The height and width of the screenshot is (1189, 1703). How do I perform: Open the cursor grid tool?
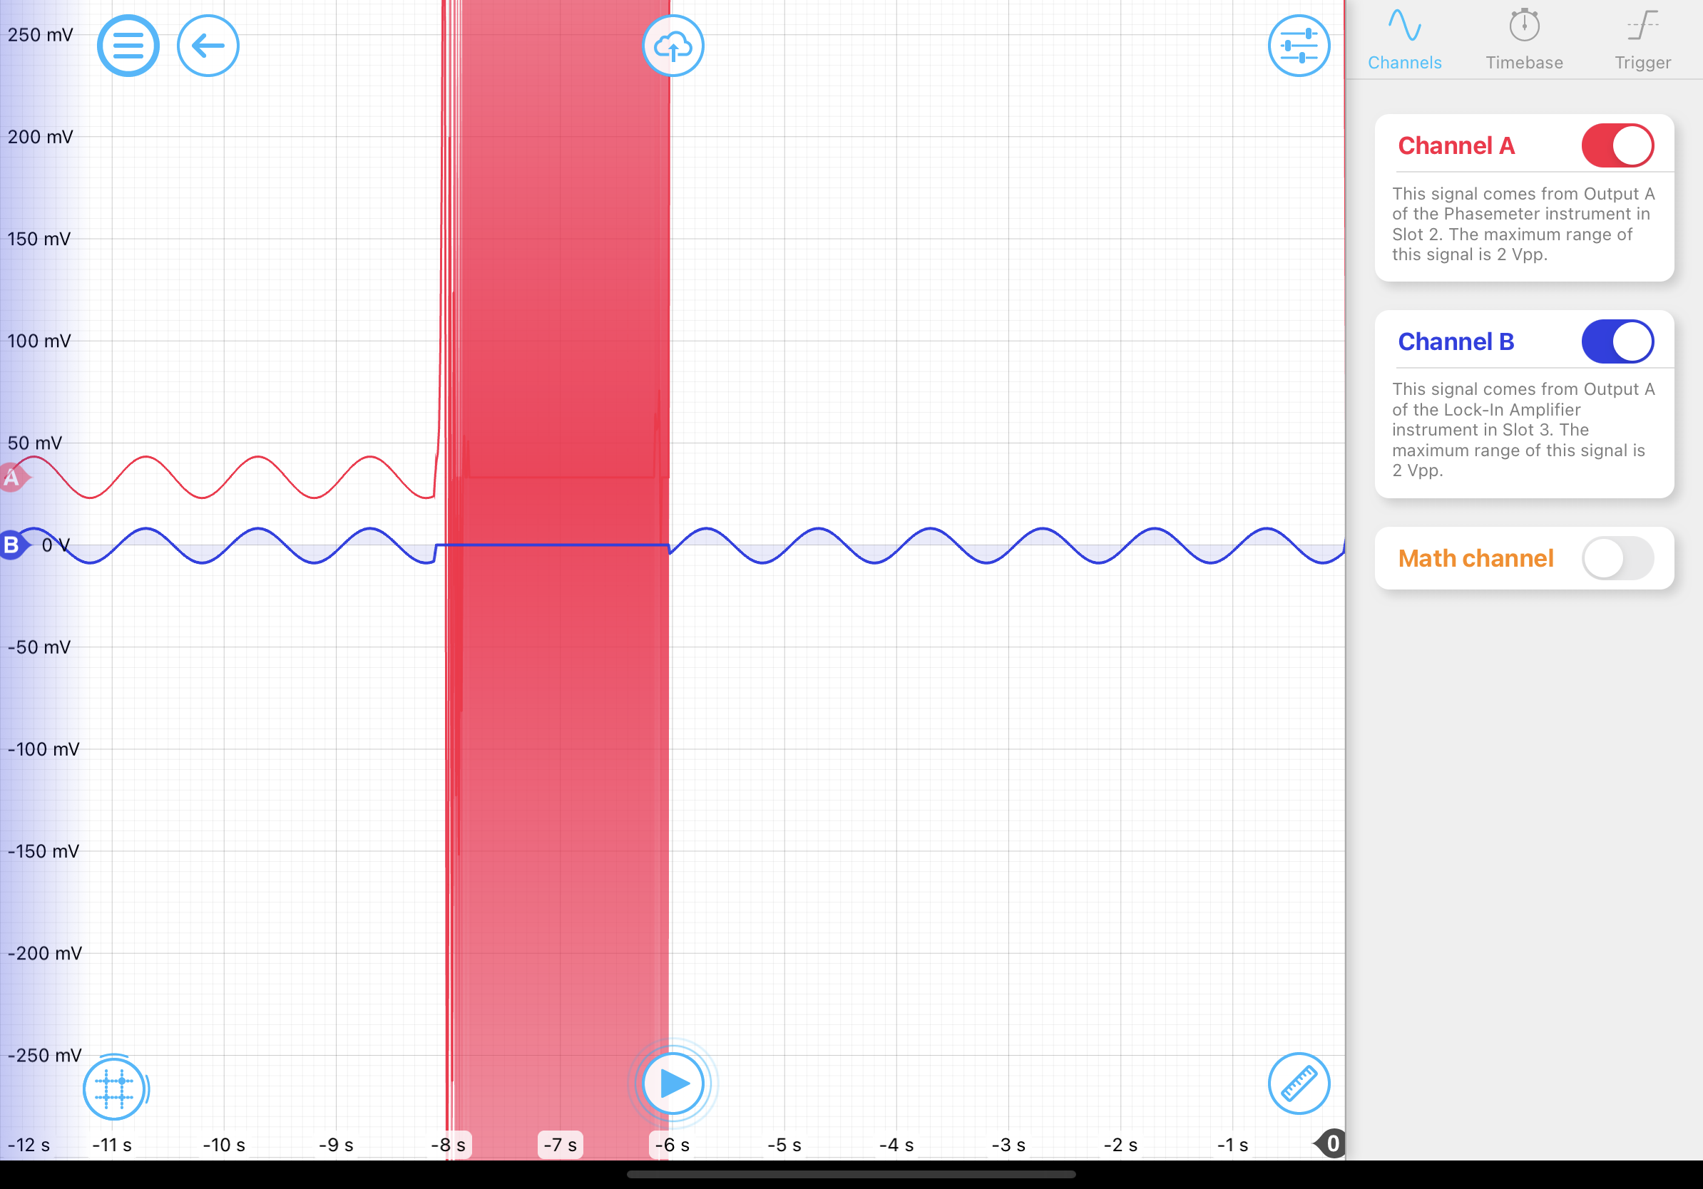click(113, 1089)
